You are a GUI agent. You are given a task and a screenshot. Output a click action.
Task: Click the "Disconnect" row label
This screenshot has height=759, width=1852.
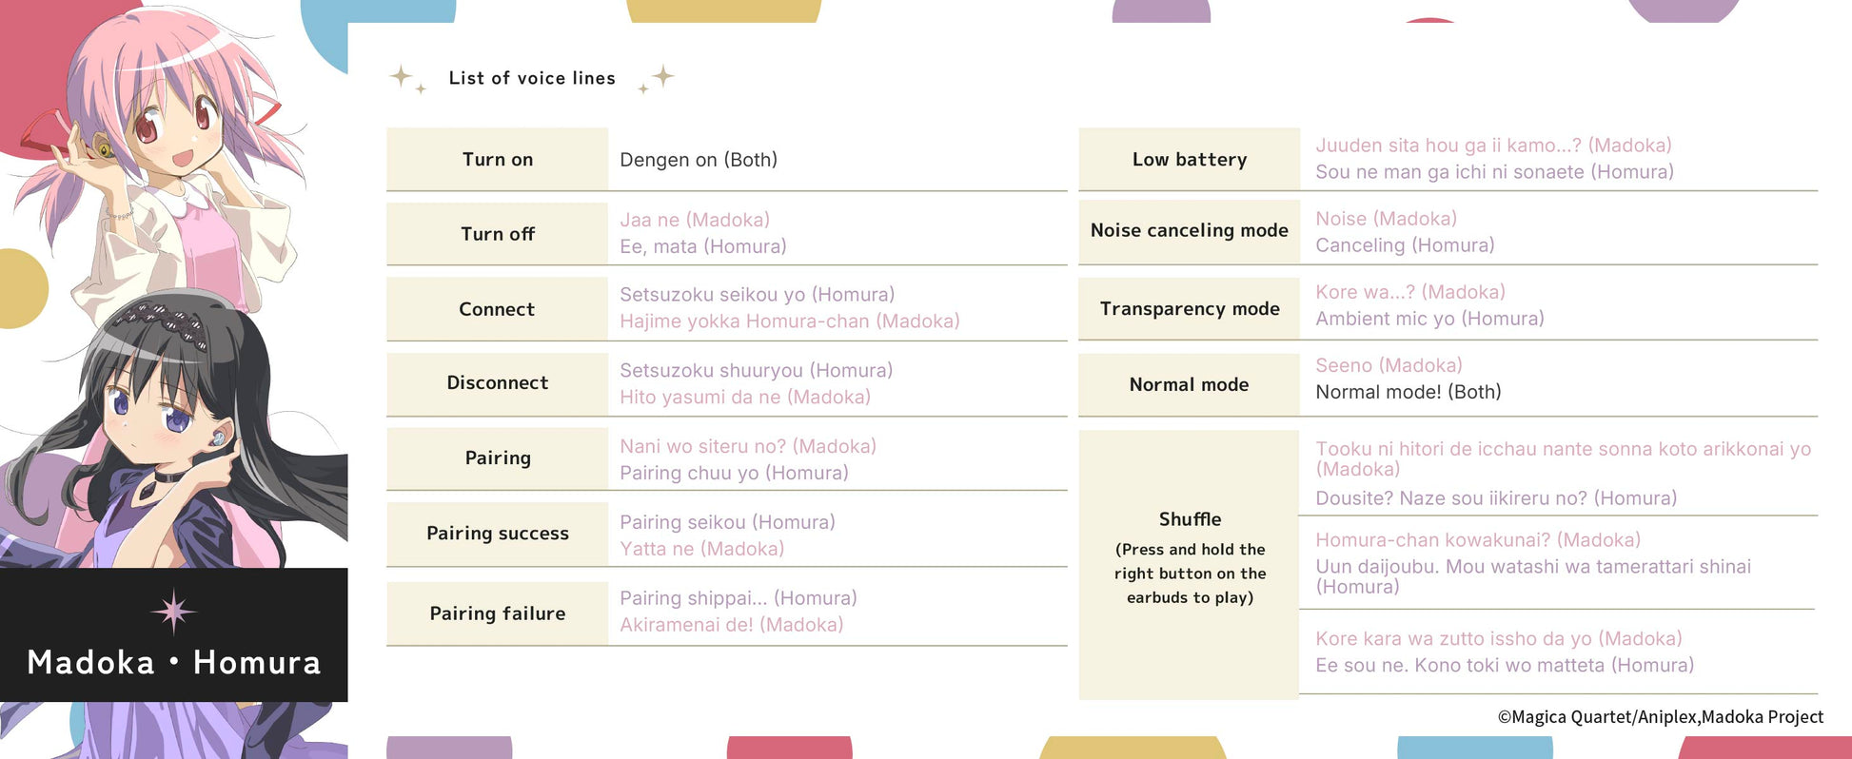click(x=497, y=382)
